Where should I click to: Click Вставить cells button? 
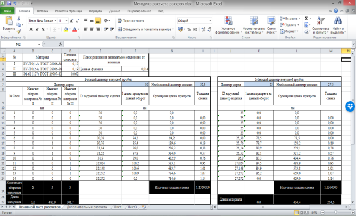click(291, 19)
